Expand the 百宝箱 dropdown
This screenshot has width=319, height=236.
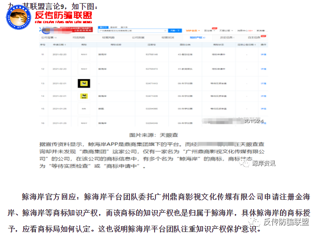coord(210,31)
